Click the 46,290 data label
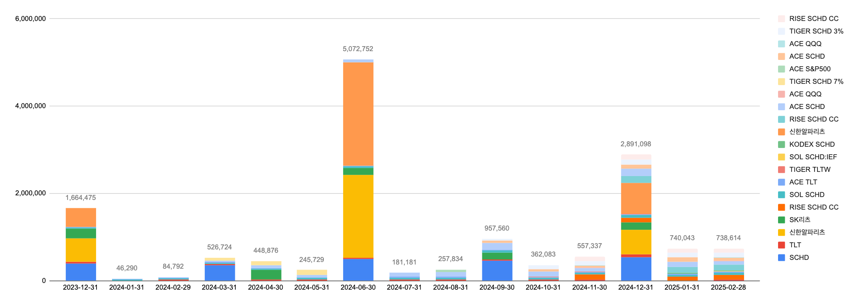The image size is (859, 306). click(x=127, y=268)
